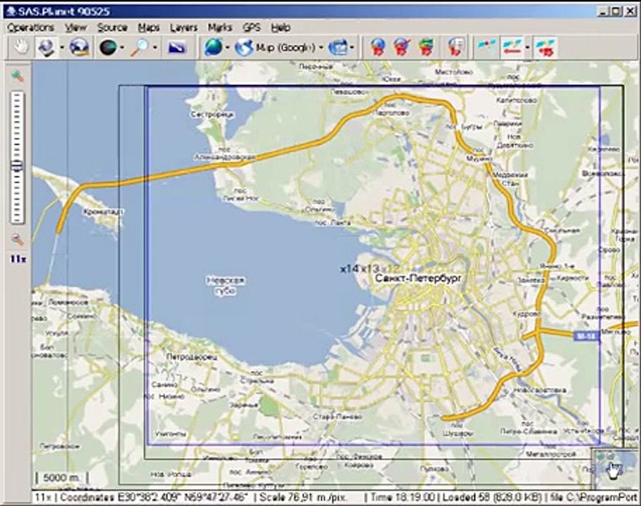Click the first red placemark globe icon

pyautogui.click(x=377, y=47)
